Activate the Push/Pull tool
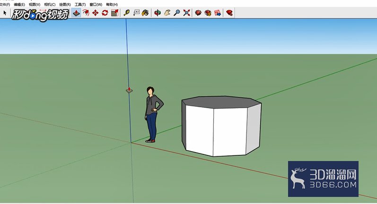This screenshot has height=204, width=377. (x=76, y=13)
